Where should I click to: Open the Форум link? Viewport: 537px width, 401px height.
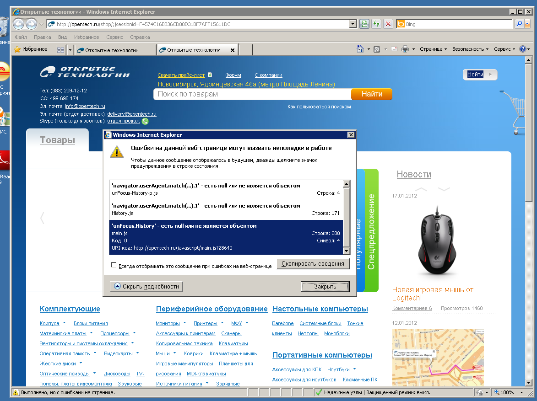point(233,75)
